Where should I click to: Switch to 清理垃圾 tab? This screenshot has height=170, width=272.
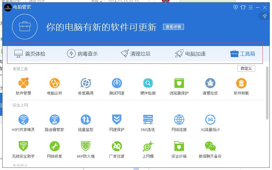coord(136,54)
